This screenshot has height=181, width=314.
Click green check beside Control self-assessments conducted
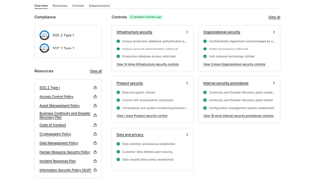click(118, 100)
